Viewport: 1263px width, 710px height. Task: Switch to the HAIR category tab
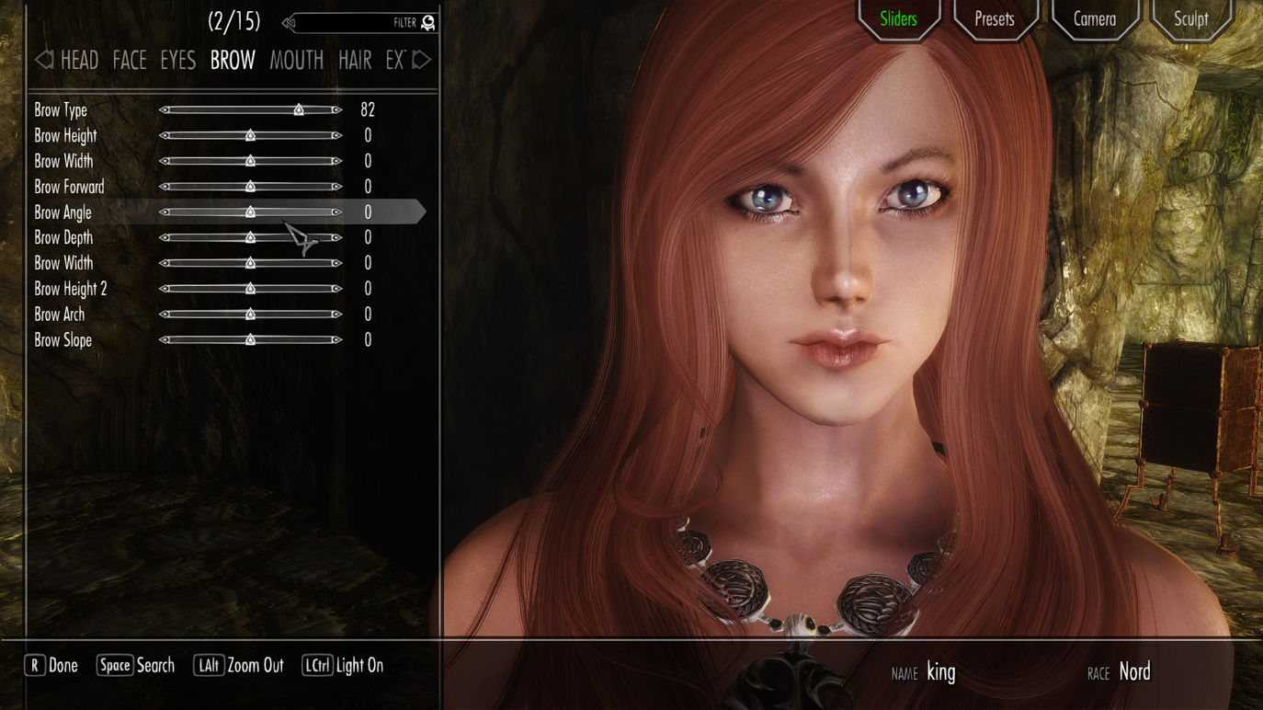[x=355, y=61]
